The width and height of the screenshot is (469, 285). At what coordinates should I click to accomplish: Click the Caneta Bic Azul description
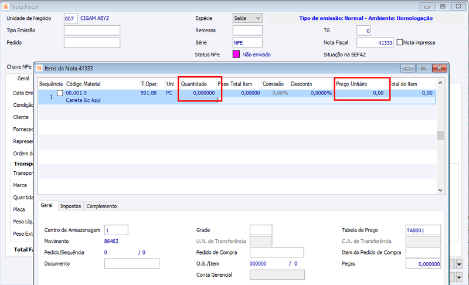(x=83, y=100)
